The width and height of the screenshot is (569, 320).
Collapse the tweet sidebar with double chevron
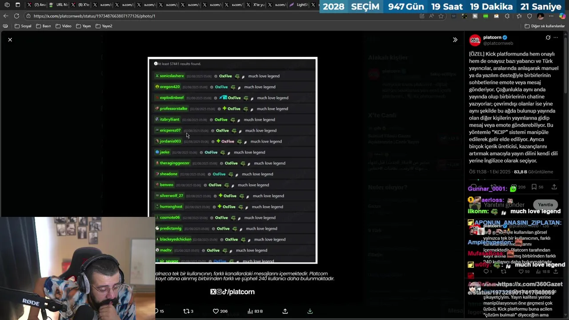[x=455, y=40]
